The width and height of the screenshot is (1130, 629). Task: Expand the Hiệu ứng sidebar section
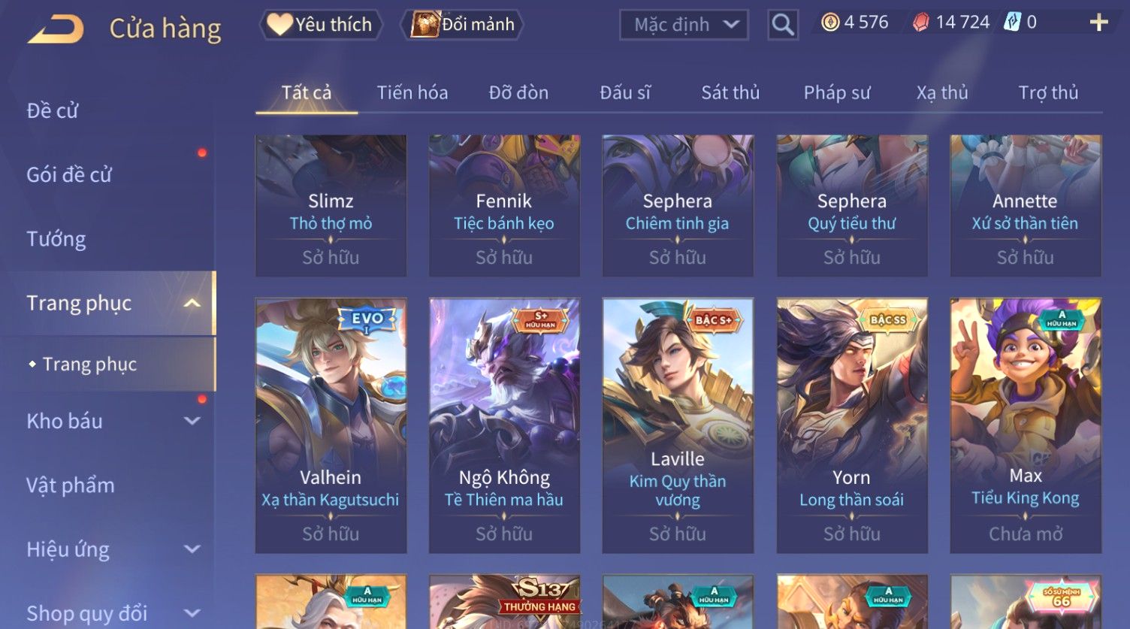point(192,549)
